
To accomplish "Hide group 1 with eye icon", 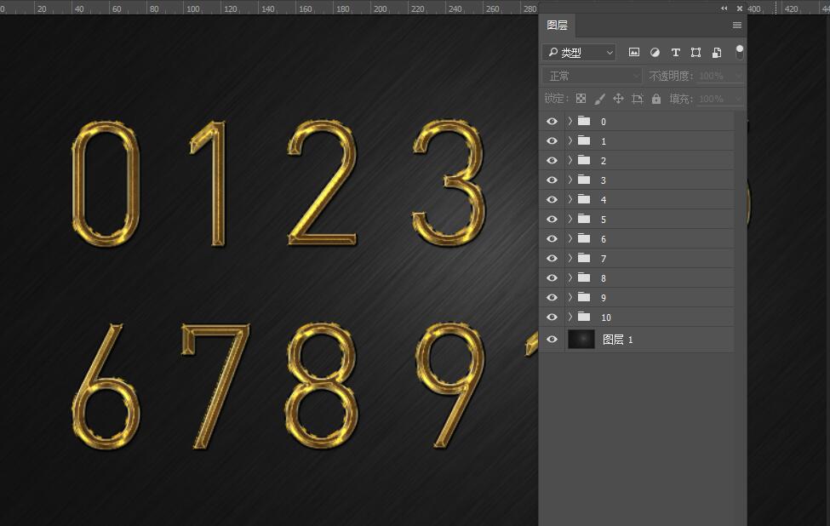I will tap(552, 140).
